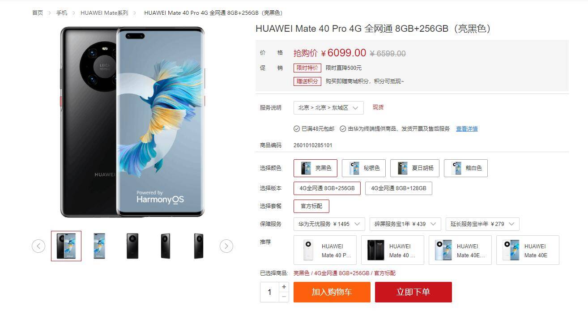Choose version 4G全网通 8GB+128GB
This screenshot has width=588, height=323.
click(399, 188)
